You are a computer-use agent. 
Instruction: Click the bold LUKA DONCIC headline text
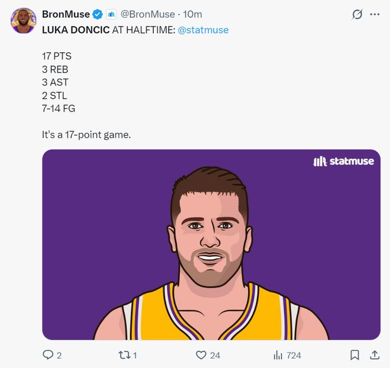tap(76, 30)
